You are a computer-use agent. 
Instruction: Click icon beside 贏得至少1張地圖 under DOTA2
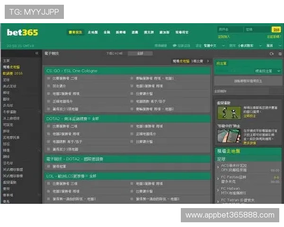[x=49, y=149]
